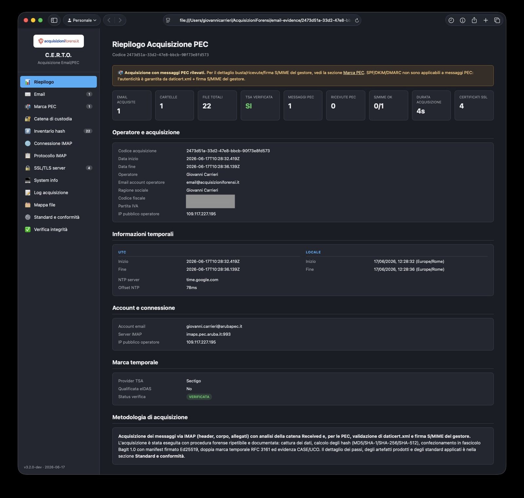This screenshot has height=498, width=524.
Task: Click the time.google.com NTP server value
Action: click(202, 280)
